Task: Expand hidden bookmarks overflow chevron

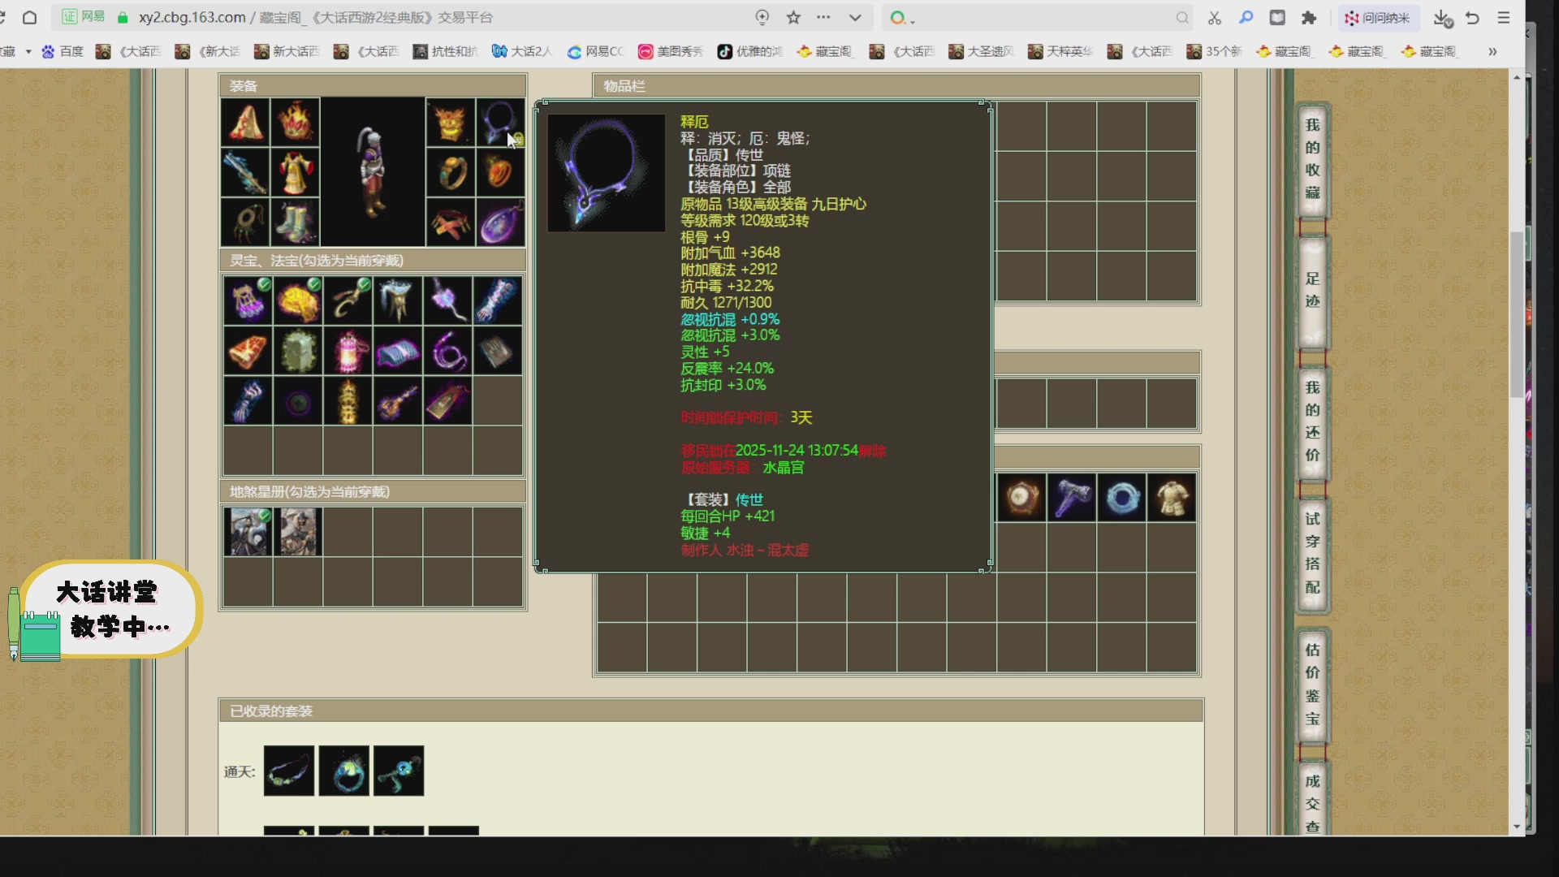Action: [x=1492, y=51]
